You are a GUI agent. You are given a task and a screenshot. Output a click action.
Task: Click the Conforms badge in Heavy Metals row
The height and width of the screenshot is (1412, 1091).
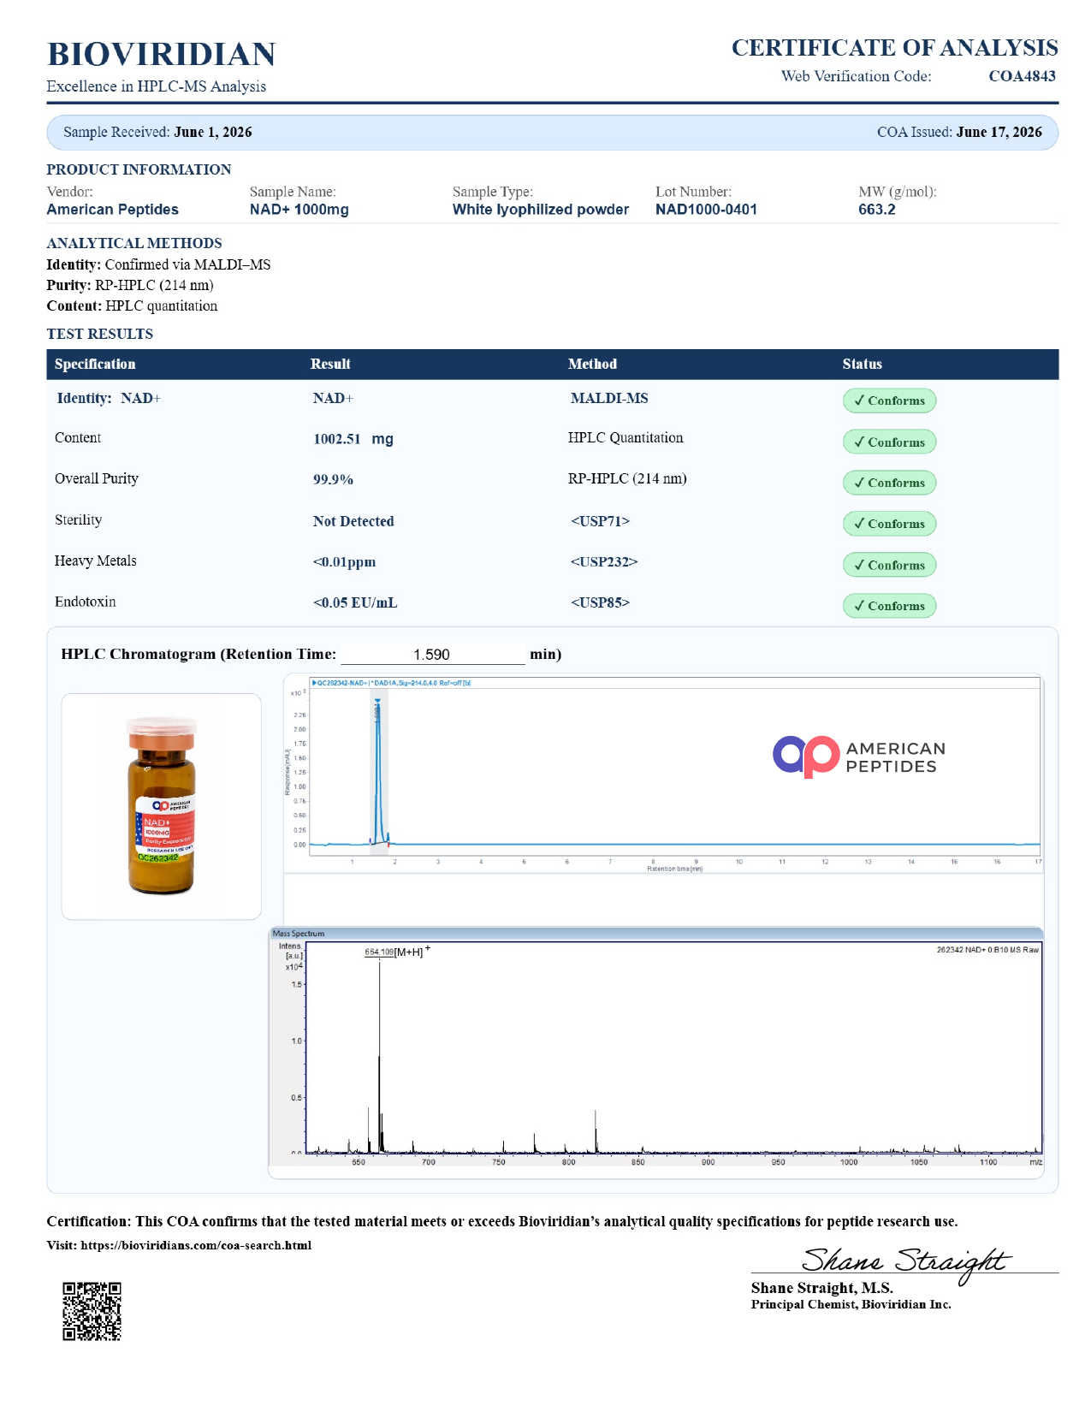coord(889,565)
